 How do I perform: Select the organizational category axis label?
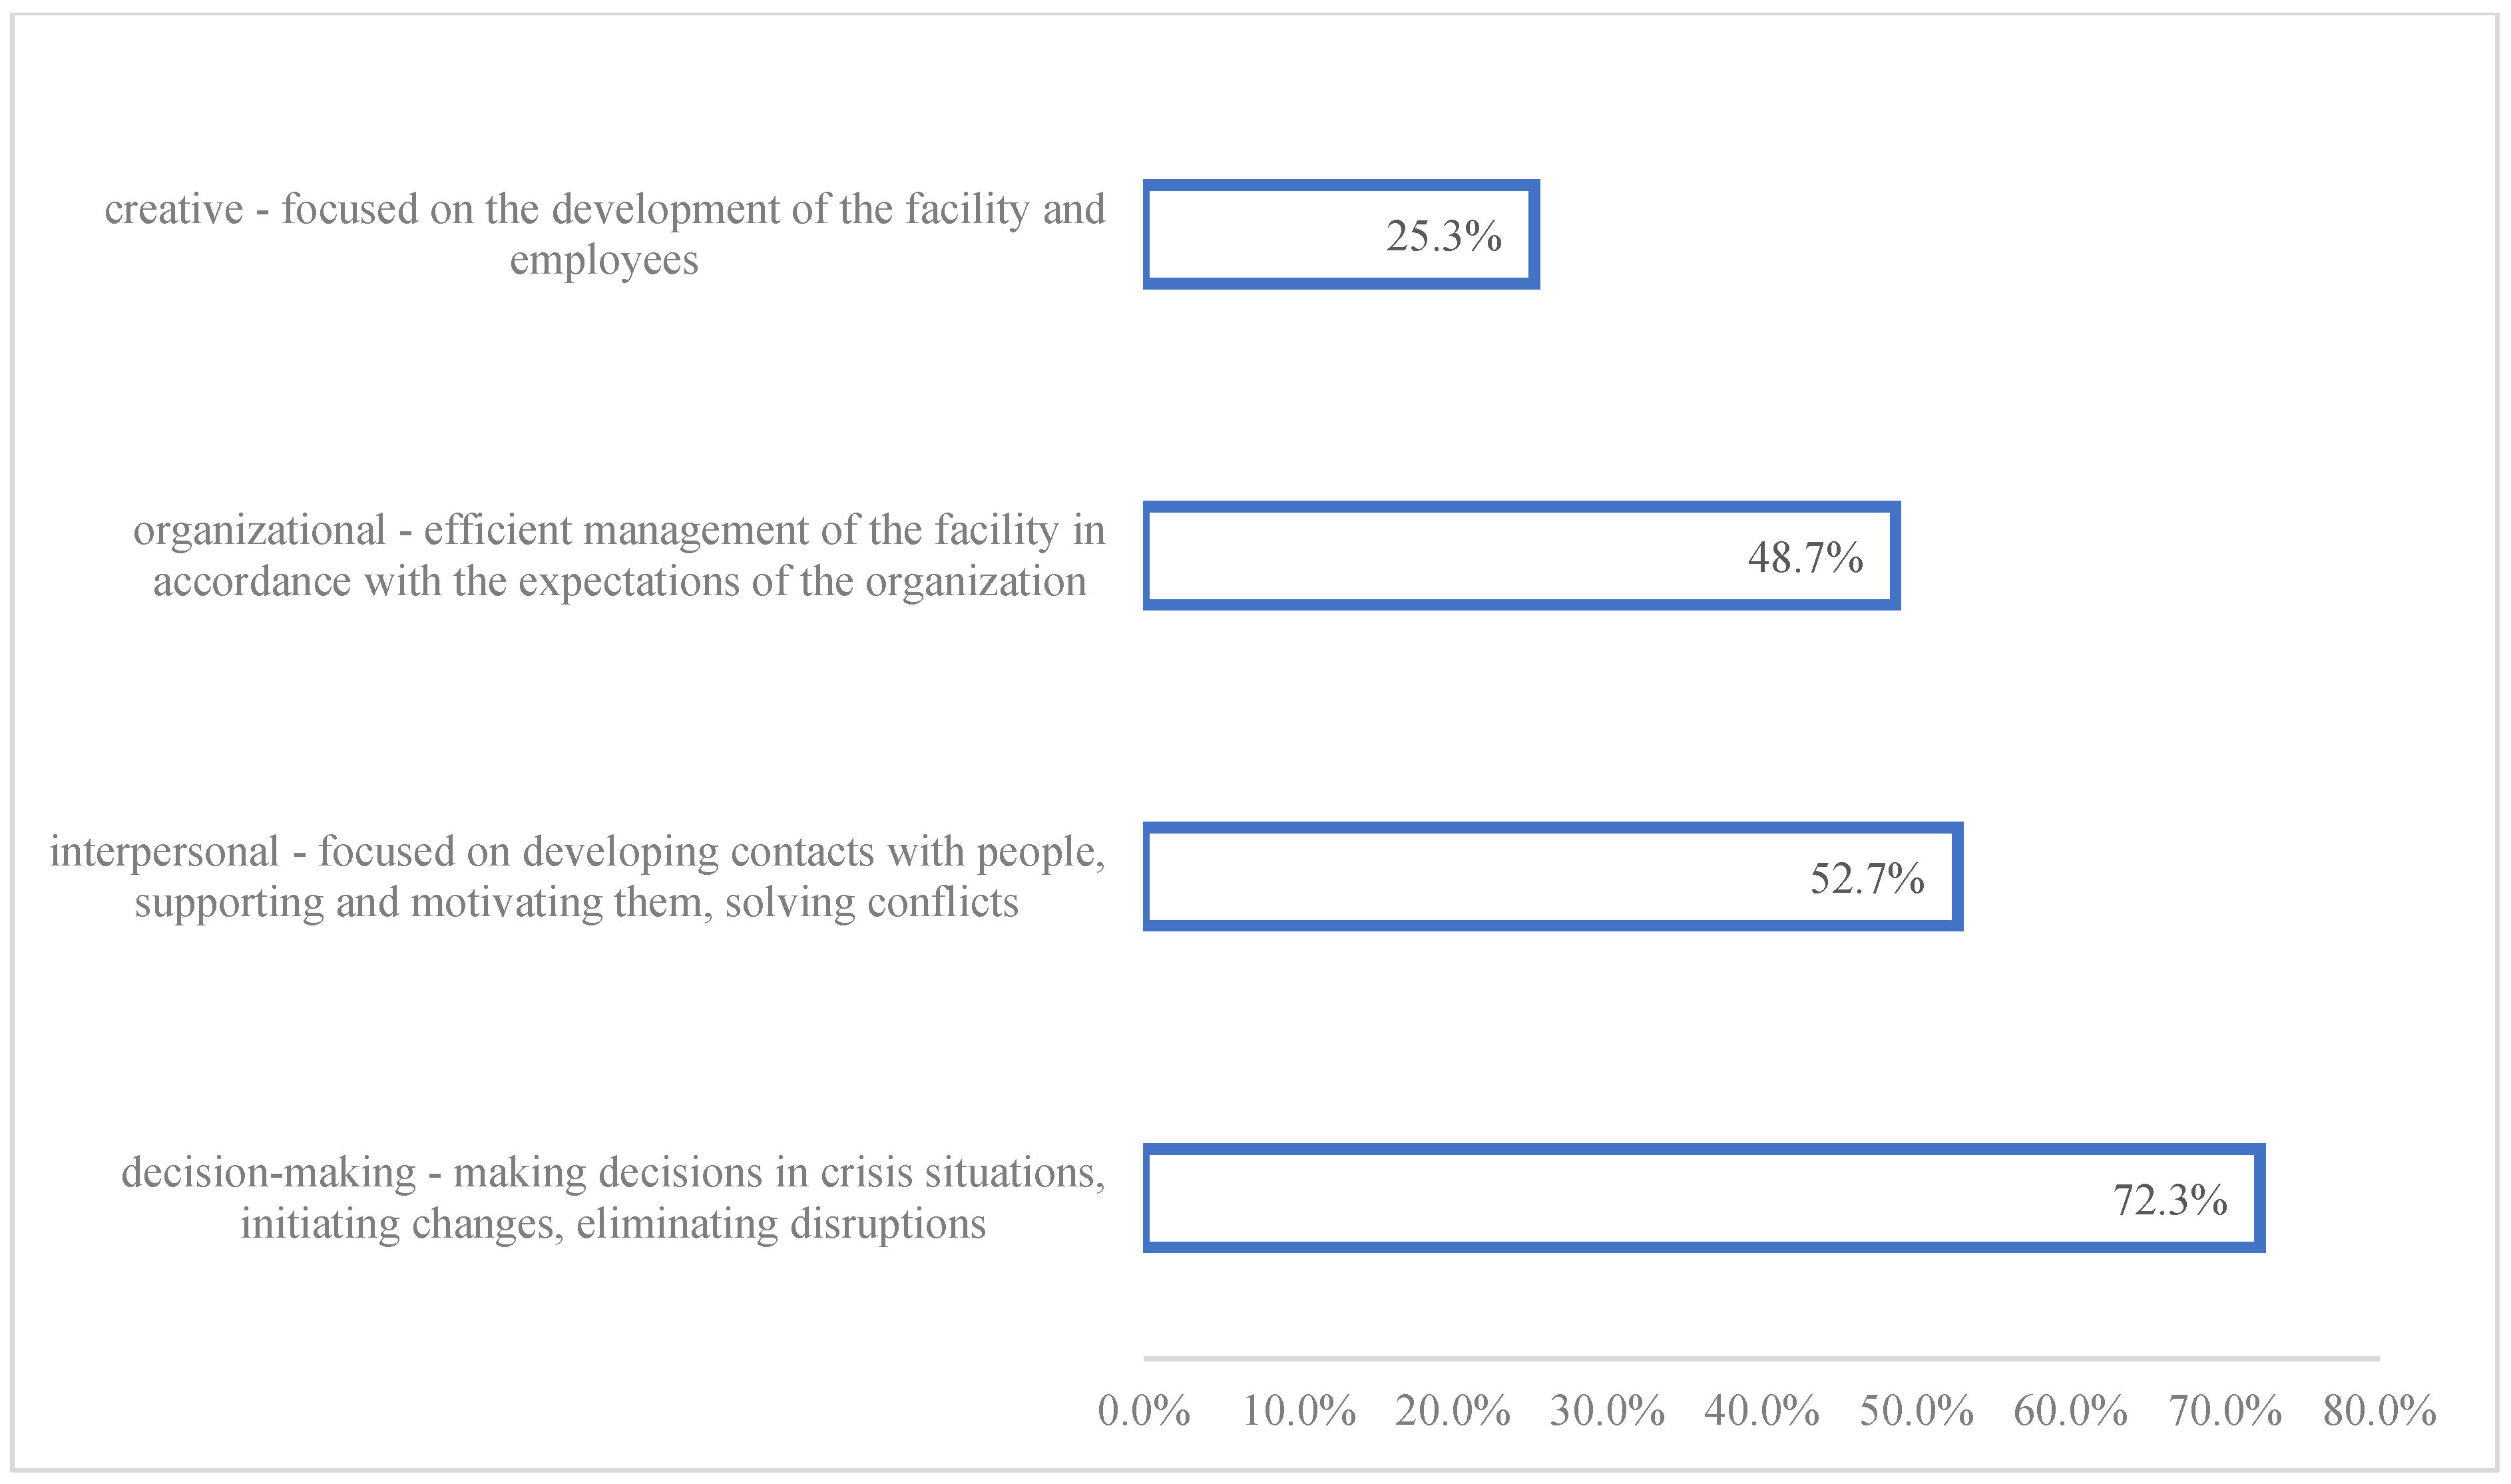tap(618, 556)
